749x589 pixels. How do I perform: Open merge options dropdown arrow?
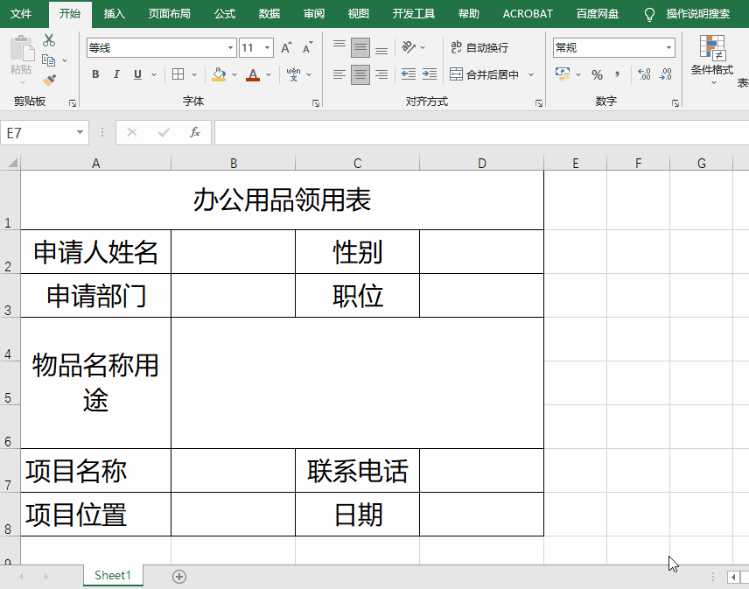(x=531, y=74)
